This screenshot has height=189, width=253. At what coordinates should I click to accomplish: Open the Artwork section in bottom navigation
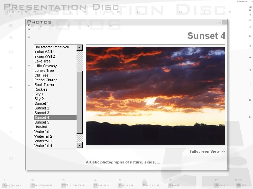tap(12, 185)
